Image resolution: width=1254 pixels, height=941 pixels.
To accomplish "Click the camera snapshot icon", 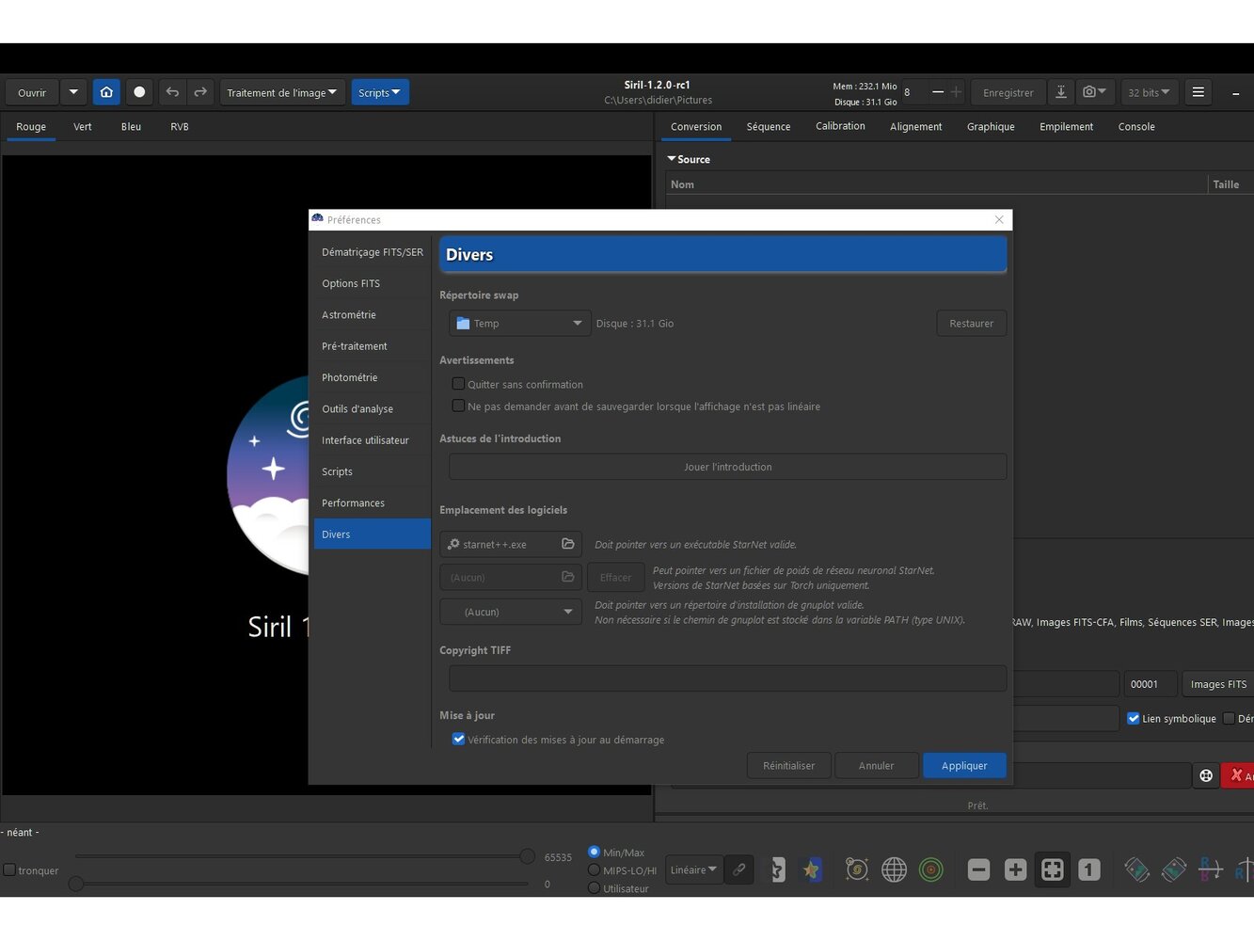I will pos(1094,92).
